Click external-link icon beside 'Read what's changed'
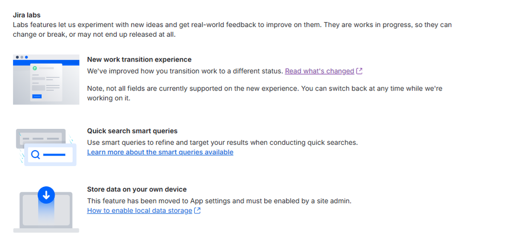This screenshot has width=518, height=251. [359, 71]
